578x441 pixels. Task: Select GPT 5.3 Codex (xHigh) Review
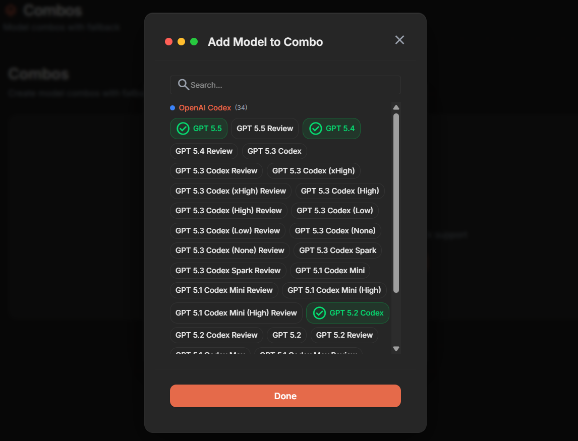[x=231, y=191]
